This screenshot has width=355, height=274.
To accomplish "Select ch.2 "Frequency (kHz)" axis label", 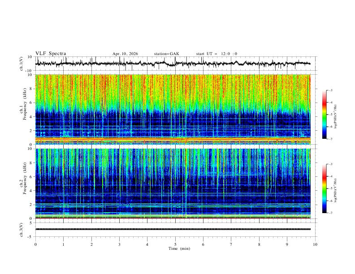I will pyautogui.click(x=25, y=178).
